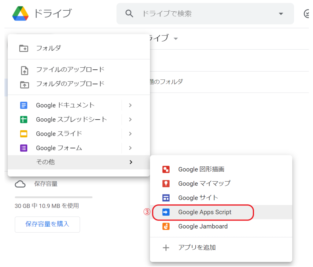
Task: Expand the その他 submenu arrow
Action: tap(131, 162)
